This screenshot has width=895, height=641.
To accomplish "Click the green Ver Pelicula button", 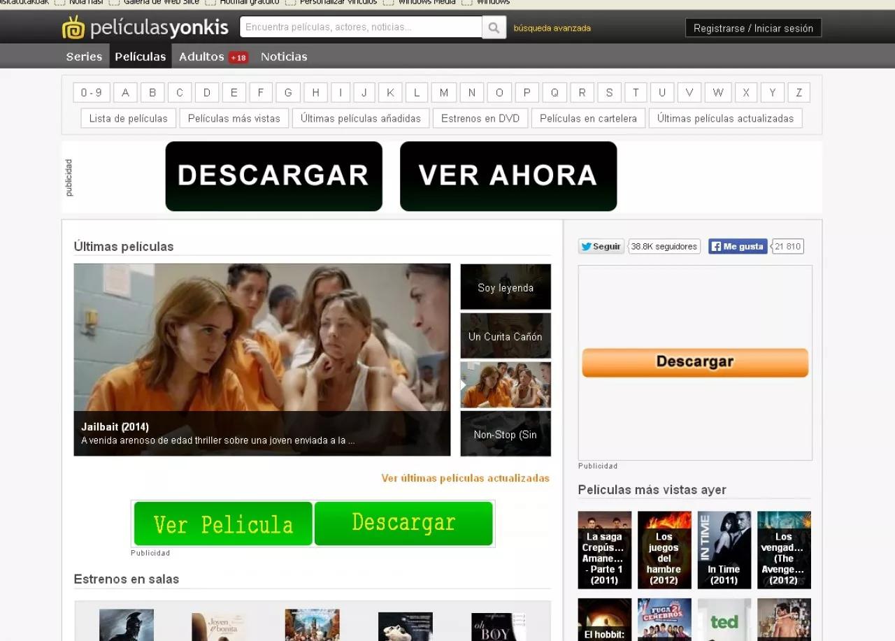I will 223,524.
